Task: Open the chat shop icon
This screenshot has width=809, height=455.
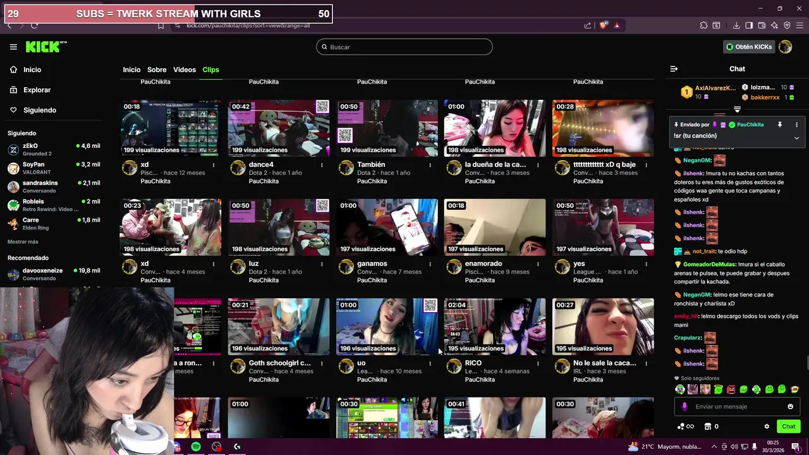Action: 708,427
